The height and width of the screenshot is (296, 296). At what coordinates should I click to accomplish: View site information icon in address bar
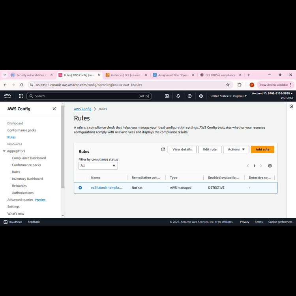coord(32,85)
